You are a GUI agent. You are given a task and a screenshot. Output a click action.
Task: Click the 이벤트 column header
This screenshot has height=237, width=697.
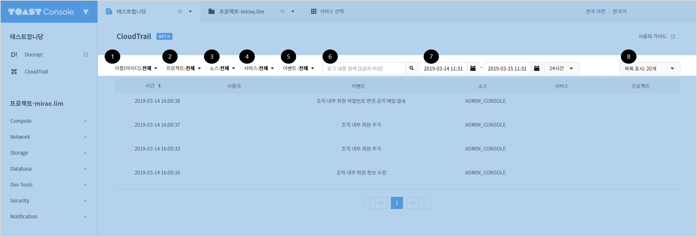tap(358, 86)
